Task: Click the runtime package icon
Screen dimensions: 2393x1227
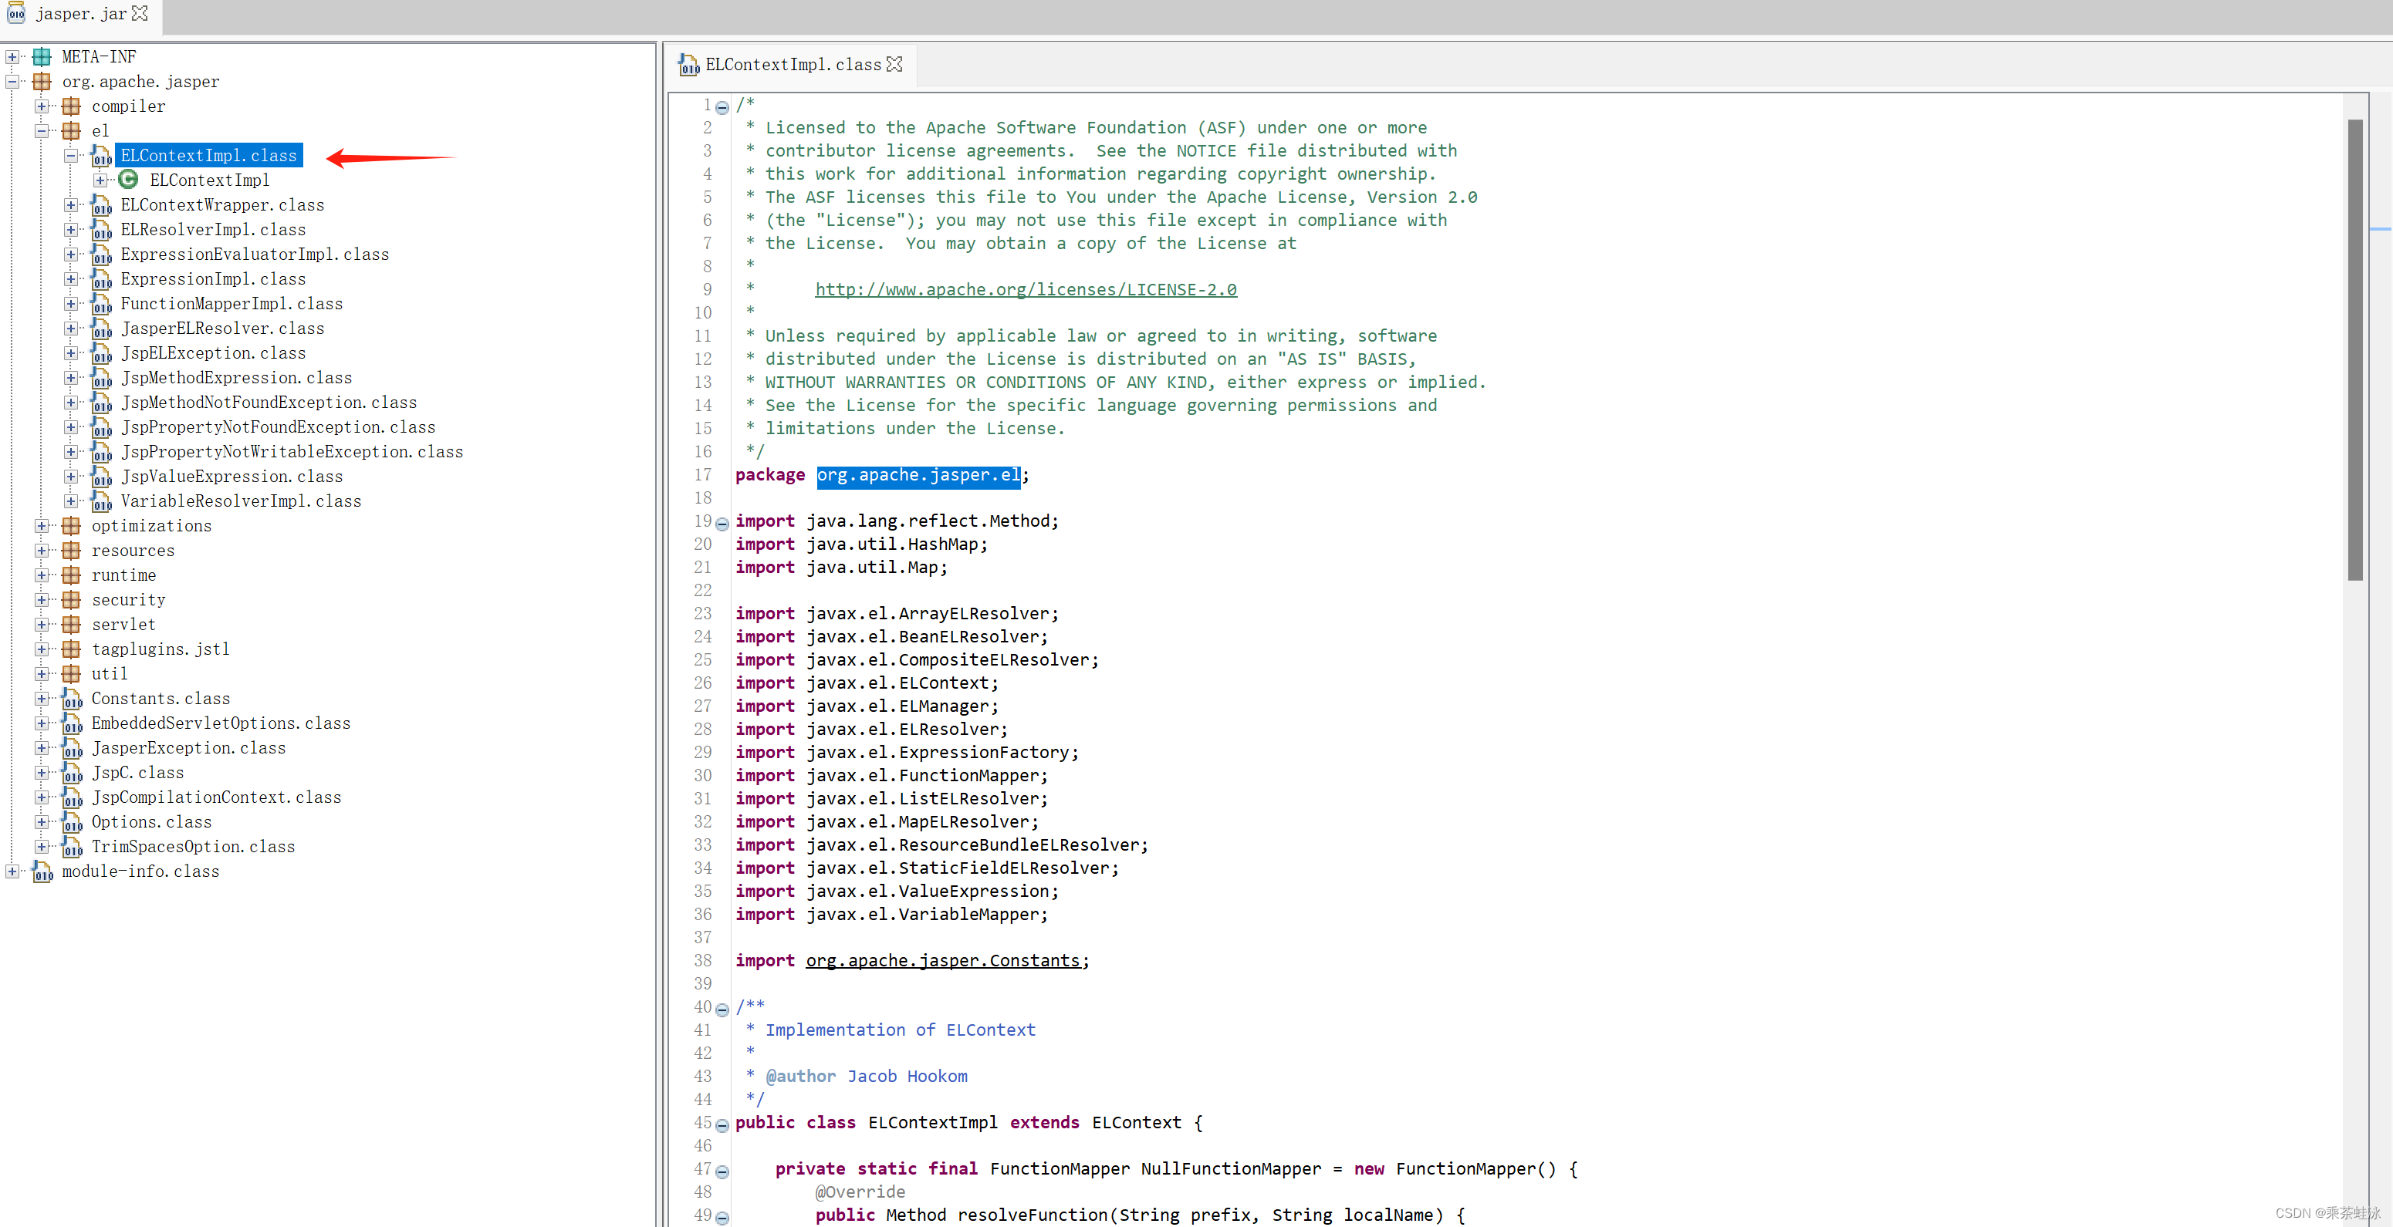Action: 70,575
